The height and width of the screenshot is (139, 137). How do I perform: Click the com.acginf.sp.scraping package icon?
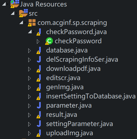tap(32, 23)
